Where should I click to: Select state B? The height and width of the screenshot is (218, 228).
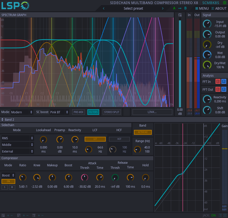185,8
